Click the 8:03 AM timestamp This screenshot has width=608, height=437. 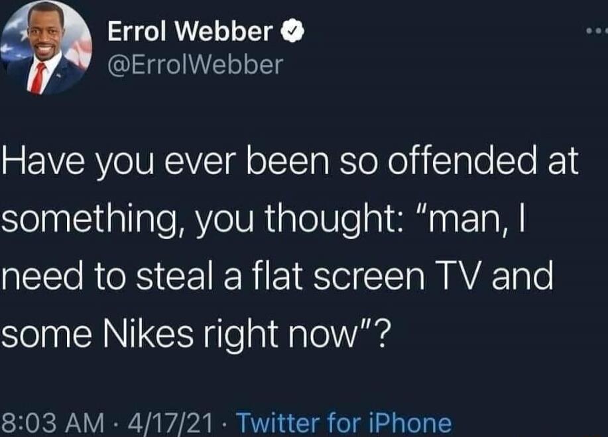click(53, 422)
